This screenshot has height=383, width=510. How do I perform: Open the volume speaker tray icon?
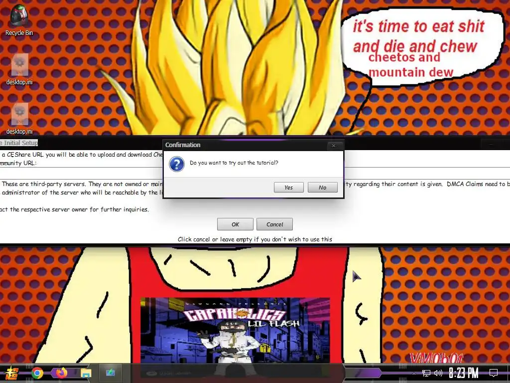click(438, 373)
